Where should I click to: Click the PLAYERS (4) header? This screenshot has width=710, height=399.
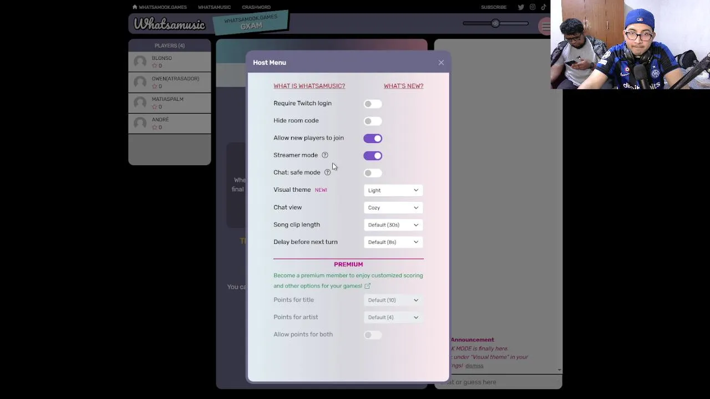pos(170,45)
